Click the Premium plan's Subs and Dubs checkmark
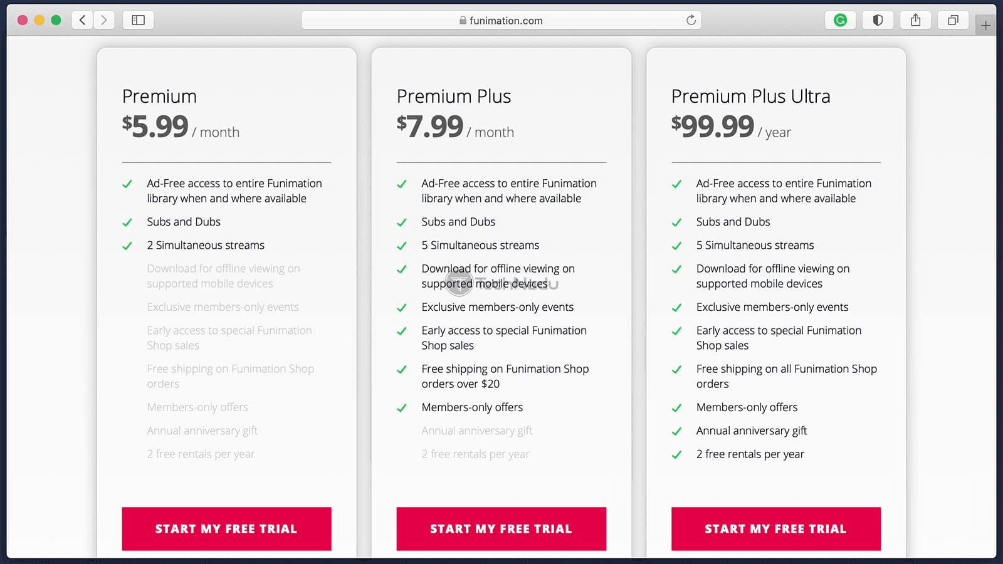This screenshot has width=1003, height=564. tap(127, 222)
